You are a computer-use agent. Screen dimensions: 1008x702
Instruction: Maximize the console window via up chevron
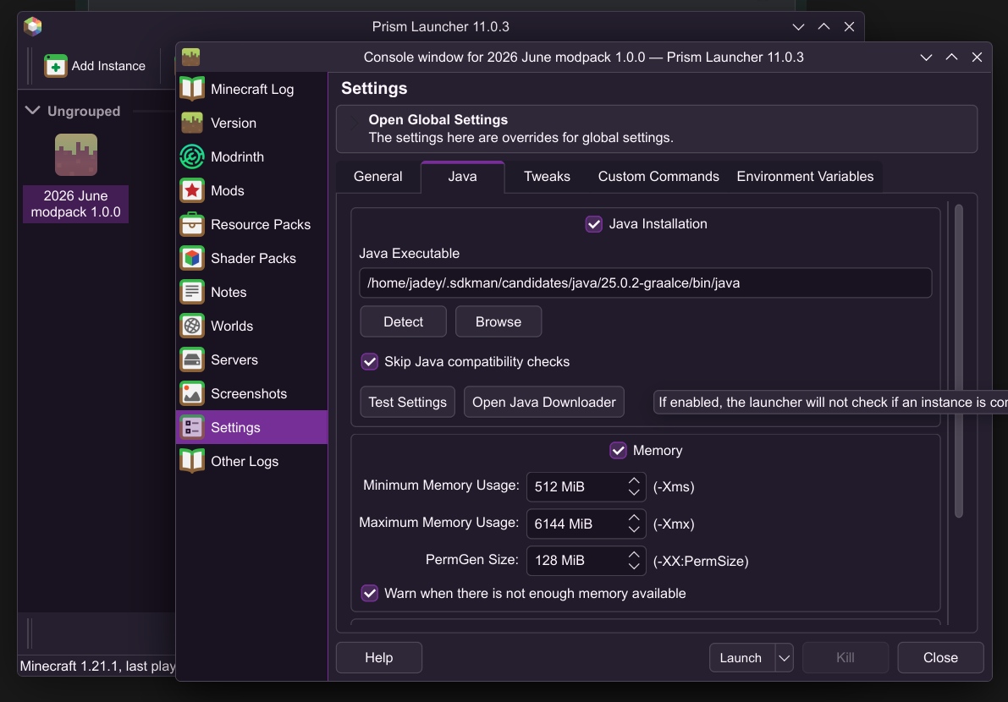(x=951, y=58)
